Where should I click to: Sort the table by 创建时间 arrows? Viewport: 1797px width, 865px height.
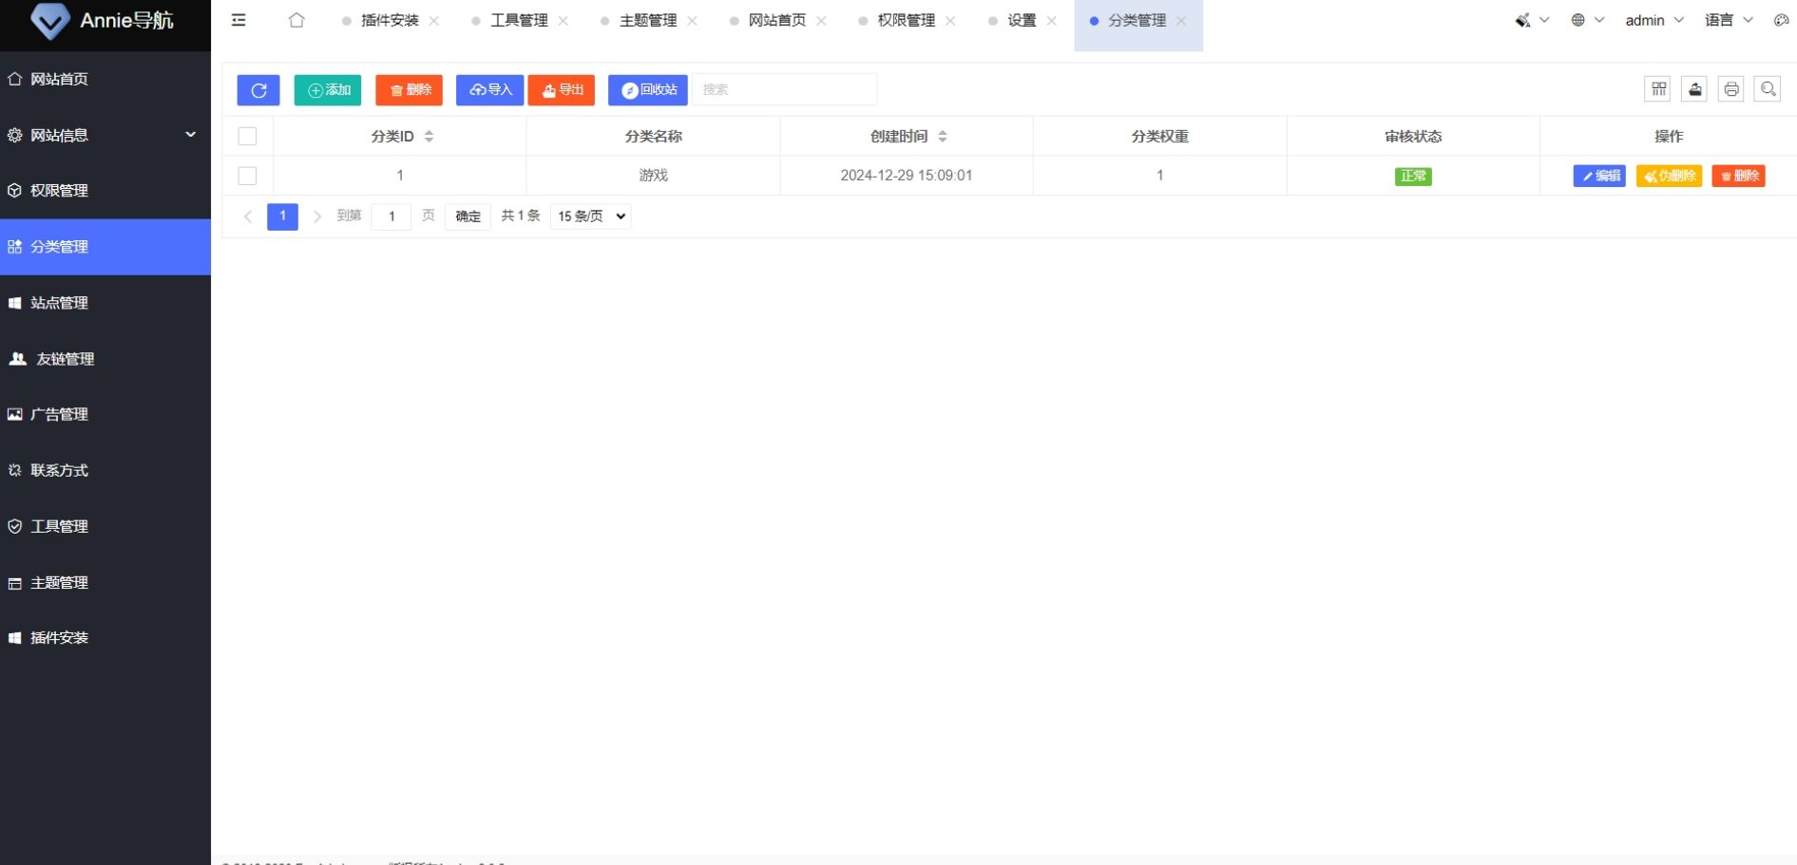click(x=943, y=136)
